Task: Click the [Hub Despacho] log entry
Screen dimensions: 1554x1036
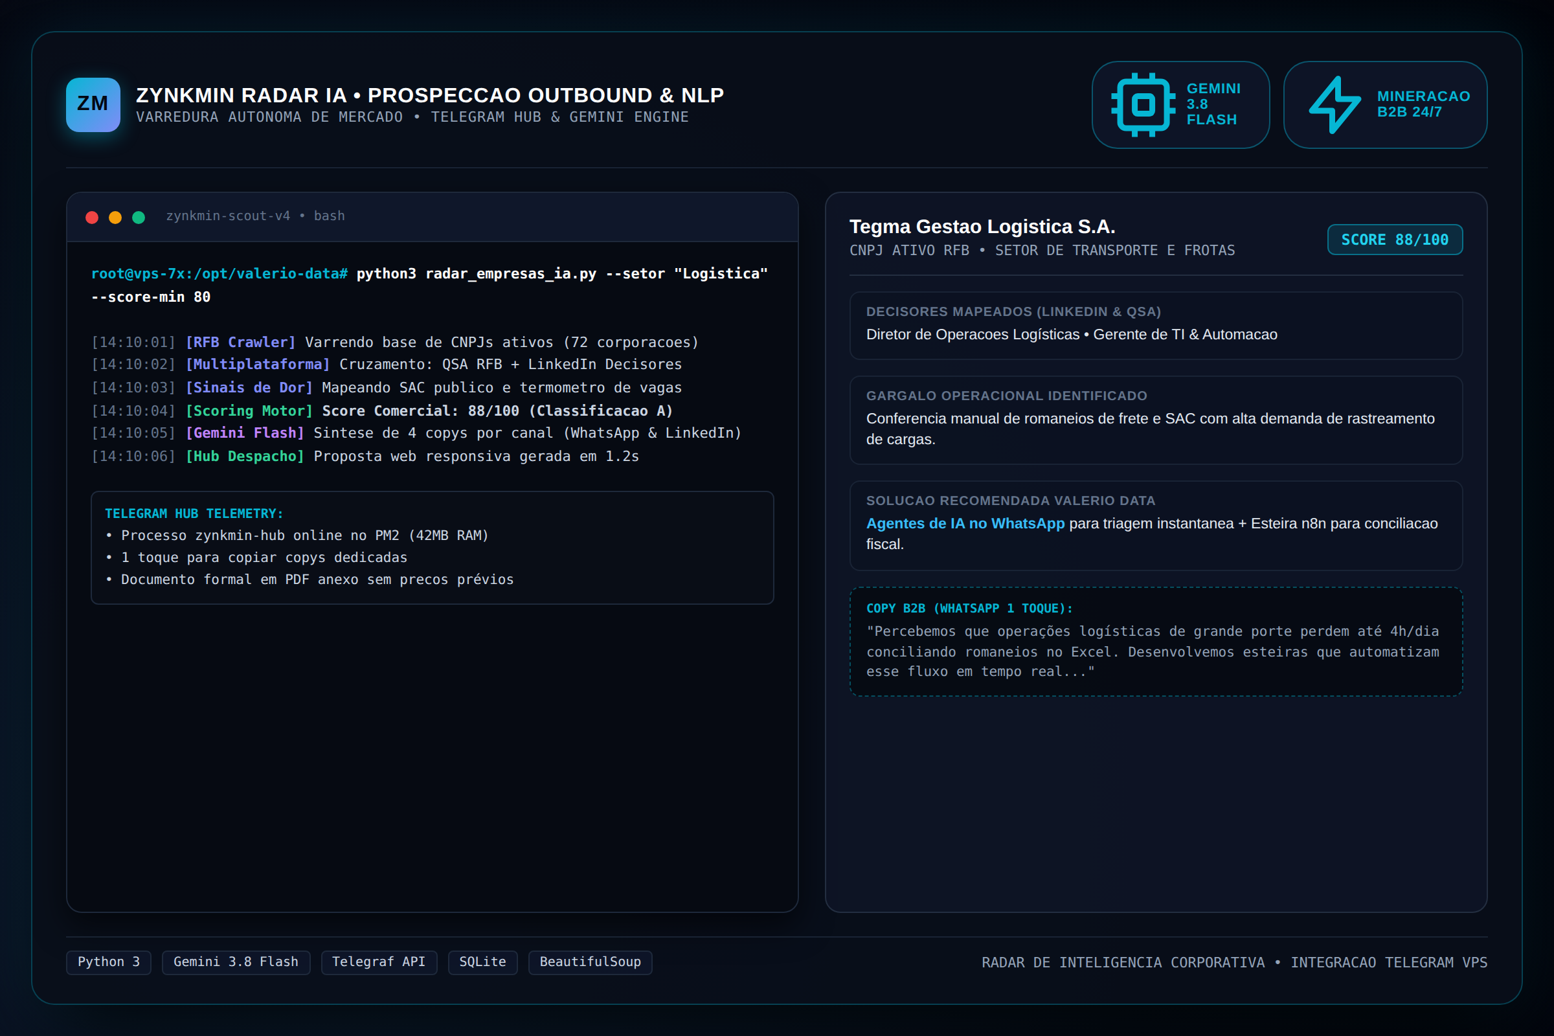Action: pos(365,456)
